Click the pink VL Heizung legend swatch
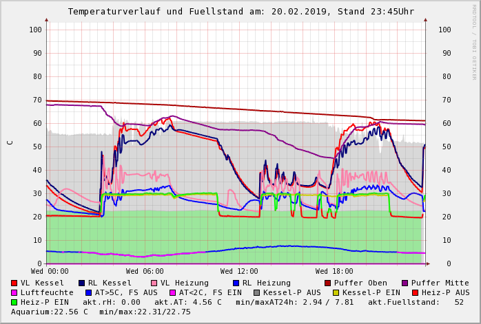This screenshot has height=324, width=481. point(154,283)
